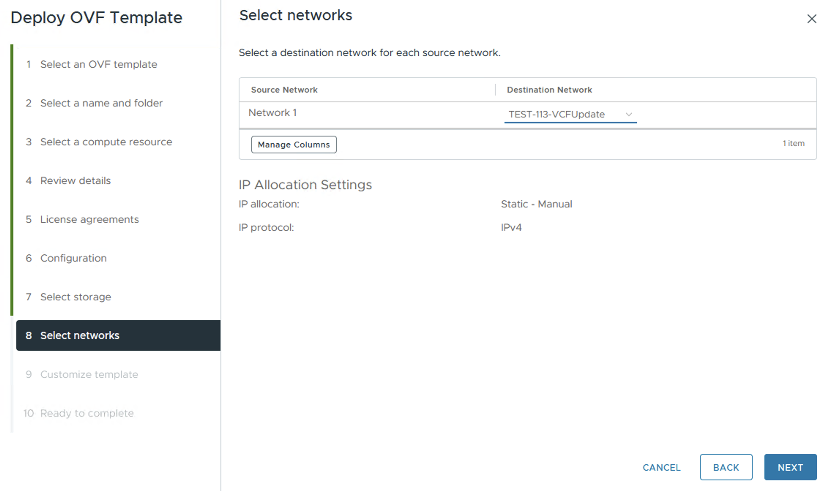Open step 2 Select a name and folder

pyautogui.click(x=101, y=103)
